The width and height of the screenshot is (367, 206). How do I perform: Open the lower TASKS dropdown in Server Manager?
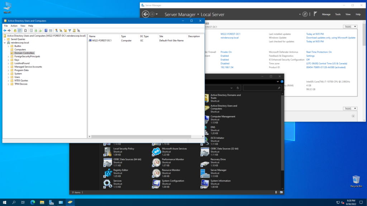pyautogui.click(x=350, y=109)
